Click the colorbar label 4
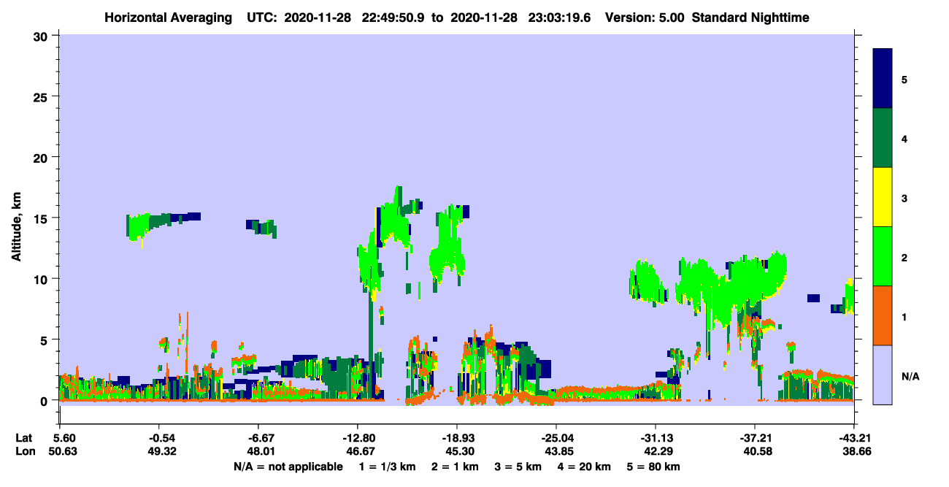 (x=904, y=138)
